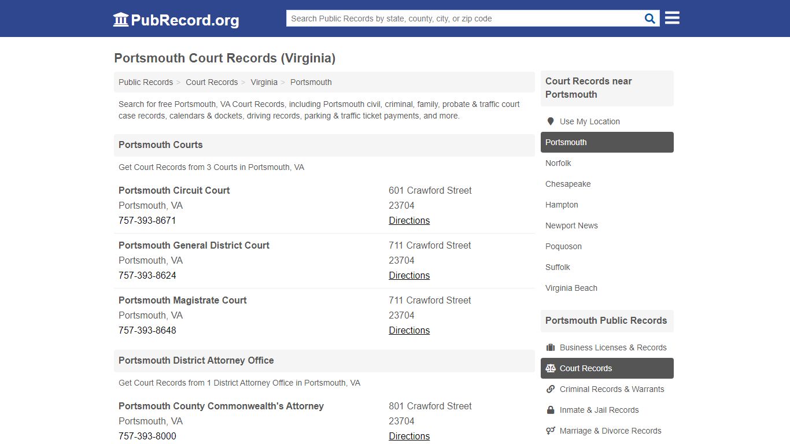Click the PubRecord.org site title text
The image size is (790, 444).
[185, 20]
